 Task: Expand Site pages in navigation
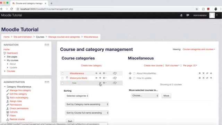pyautogui.click(x=5, y=57)
